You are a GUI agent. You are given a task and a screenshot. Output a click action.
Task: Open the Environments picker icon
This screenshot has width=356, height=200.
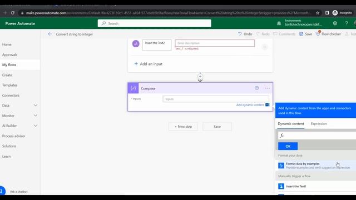[279, 23]
